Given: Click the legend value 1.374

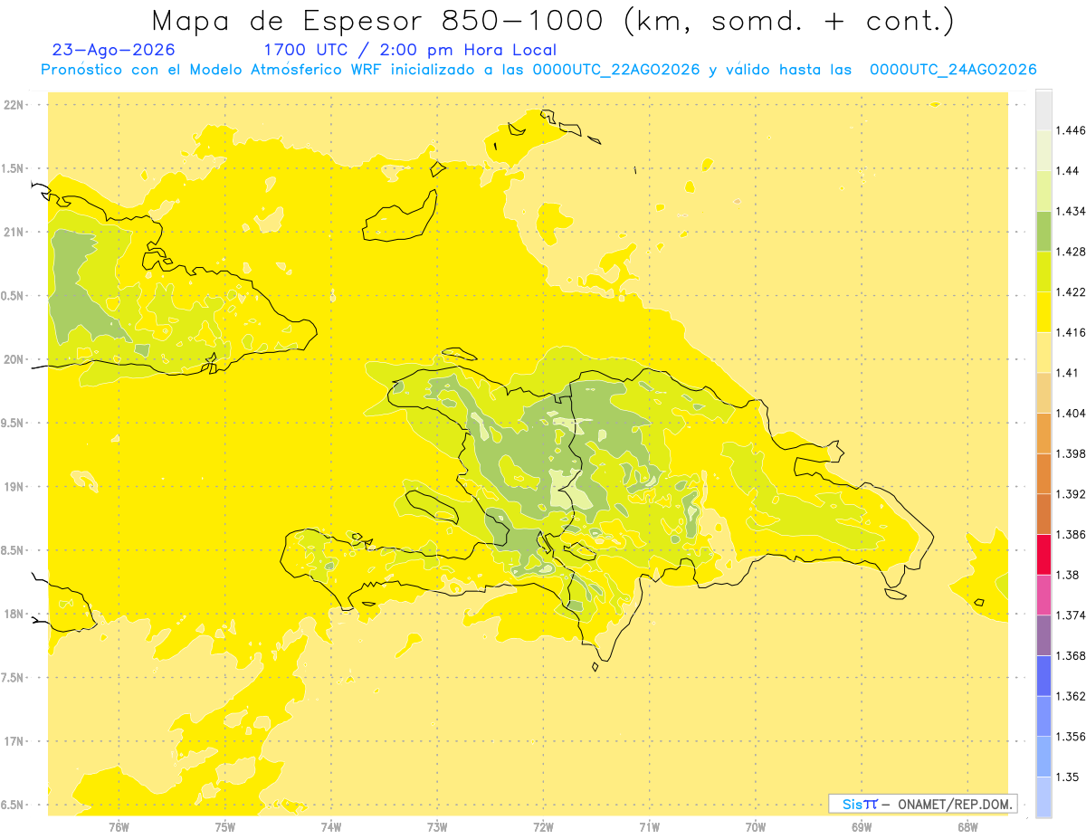Looking at the screenshot, I should 1072,615.
